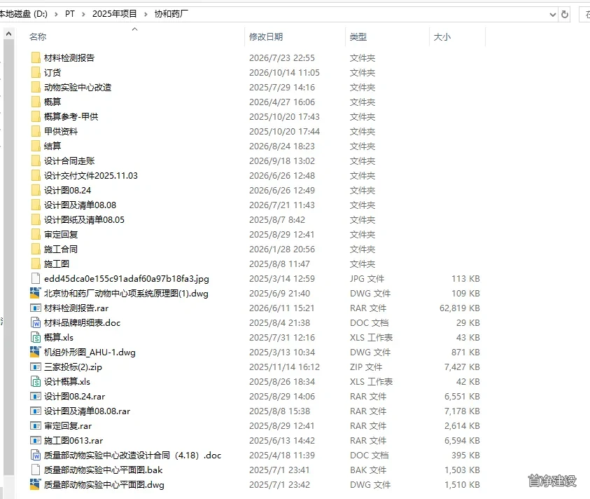The width and height of the screenshot is (590, 499).
Task: Click the ZIP 文件 type cell
Action: click(366, 367)
